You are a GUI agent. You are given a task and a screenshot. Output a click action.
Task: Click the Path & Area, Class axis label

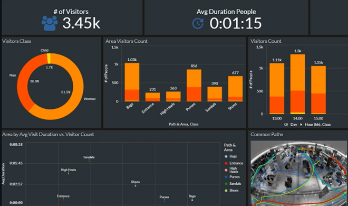point(183,124)
